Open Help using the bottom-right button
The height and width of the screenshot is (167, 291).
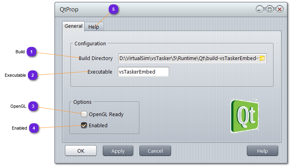click(262, 151)
